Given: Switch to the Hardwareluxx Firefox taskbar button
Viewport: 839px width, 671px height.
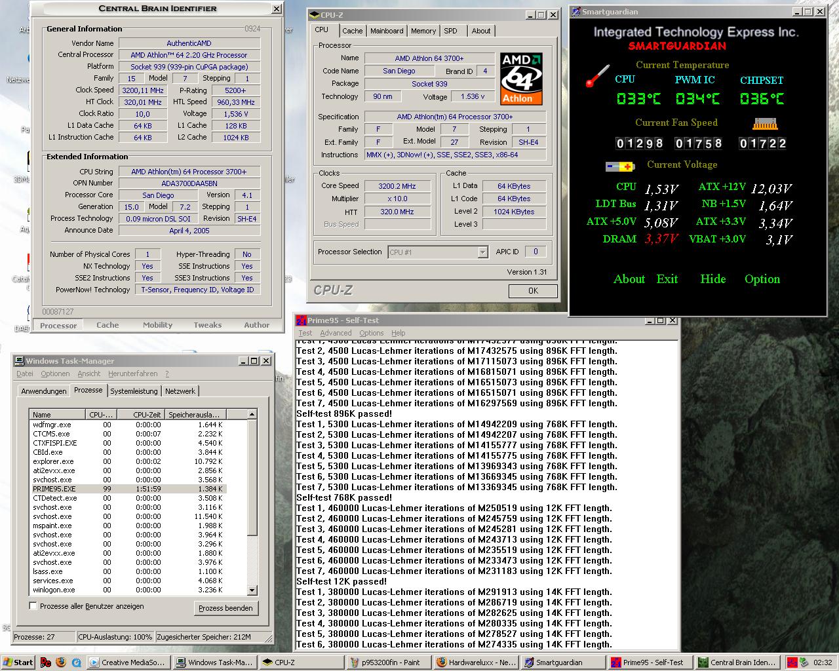Looking at the screenshot, I should click(x=475, y=662).
